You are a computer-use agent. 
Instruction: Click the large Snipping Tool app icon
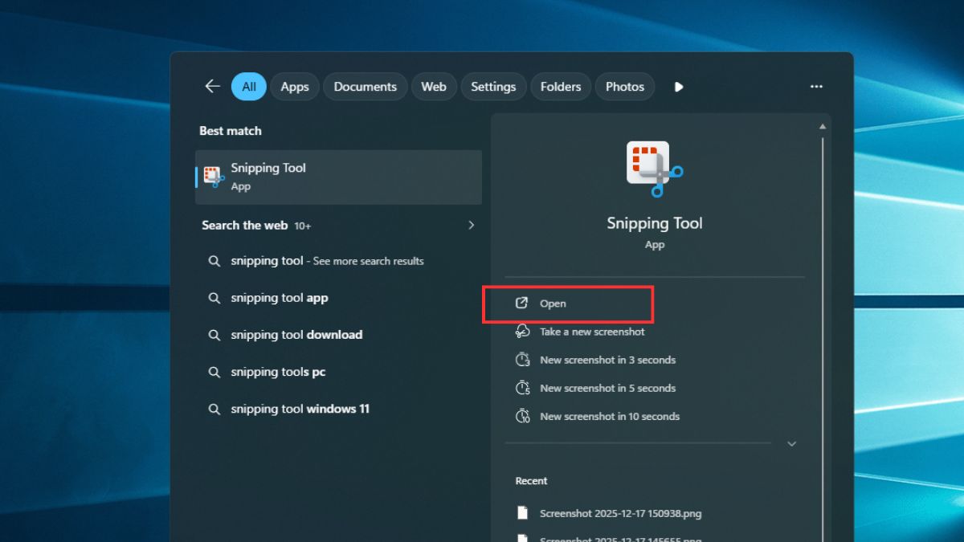click(654, 169)
